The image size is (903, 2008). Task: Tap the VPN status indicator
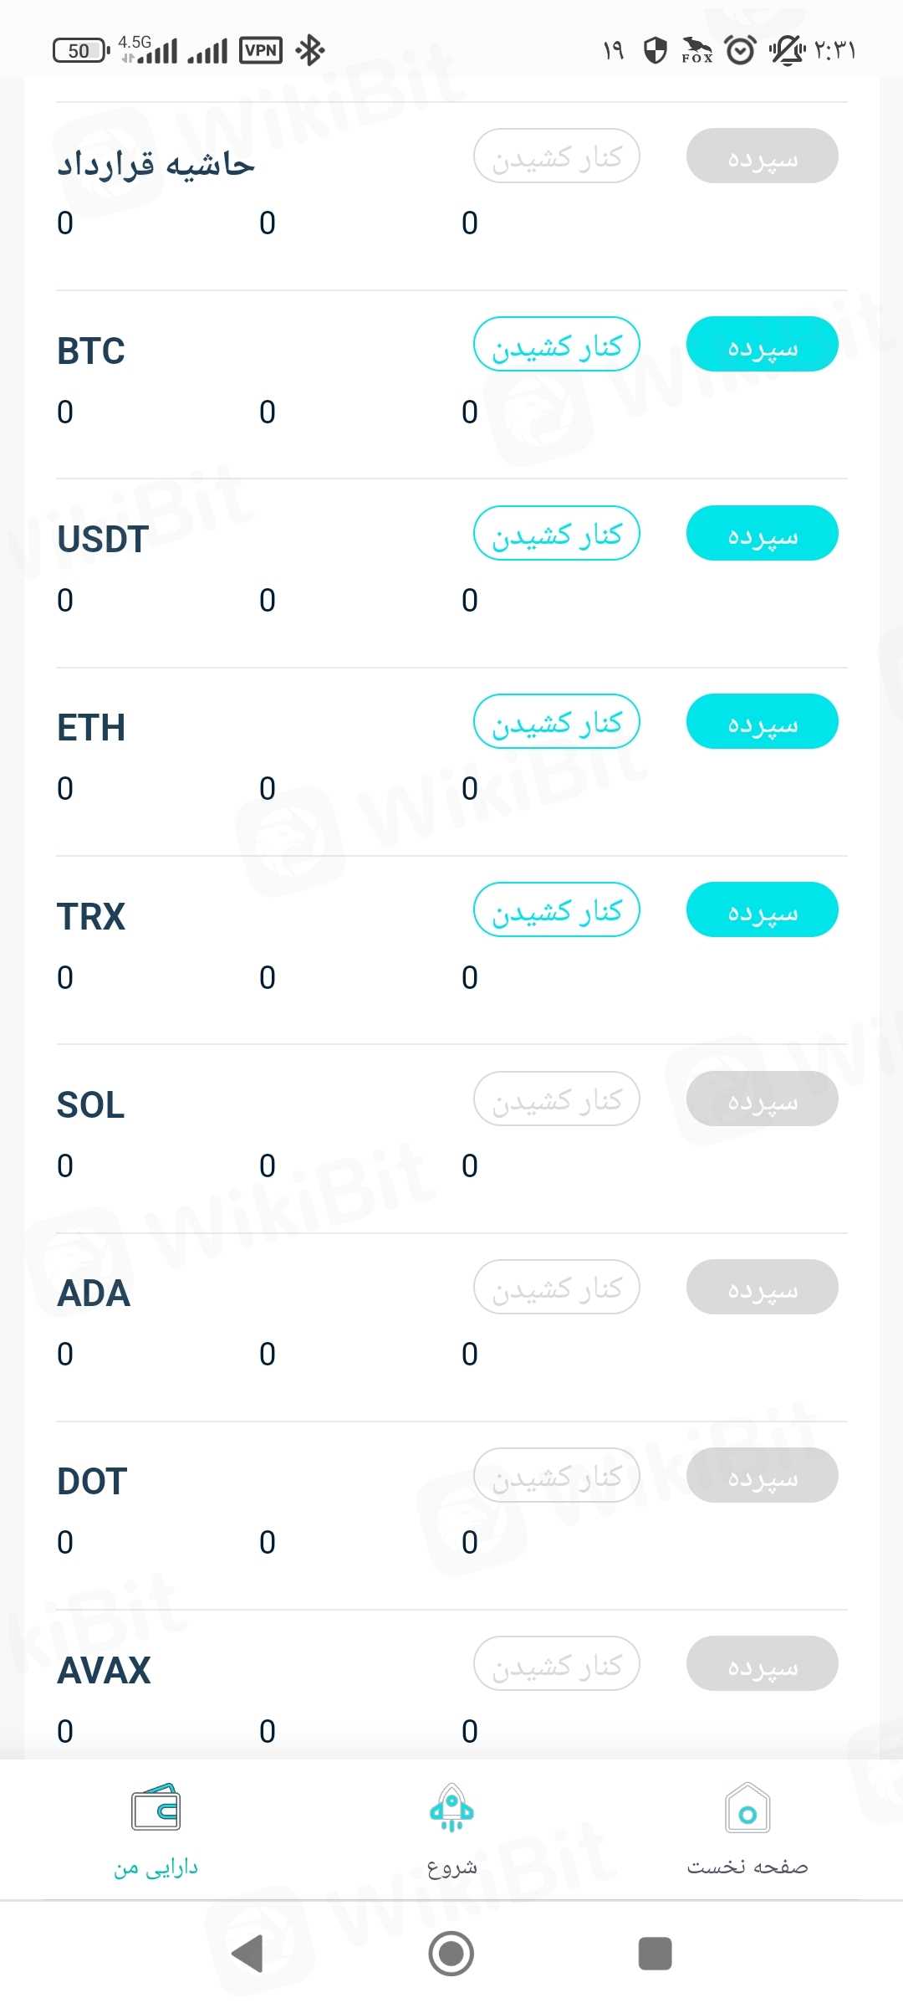[261, 50]
